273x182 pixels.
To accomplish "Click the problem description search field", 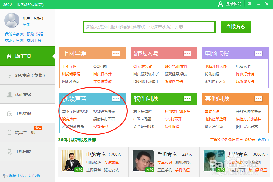I will pyautogui.click(x=149, y=27).
